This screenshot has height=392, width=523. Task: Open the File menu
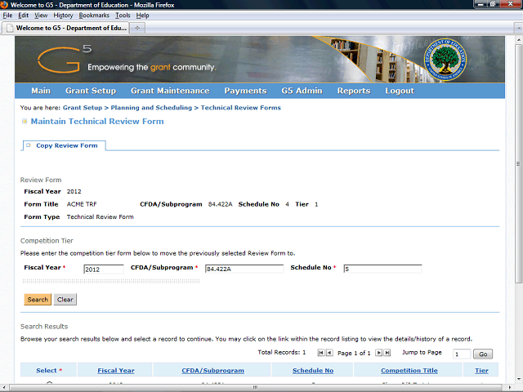pos(7,16)
